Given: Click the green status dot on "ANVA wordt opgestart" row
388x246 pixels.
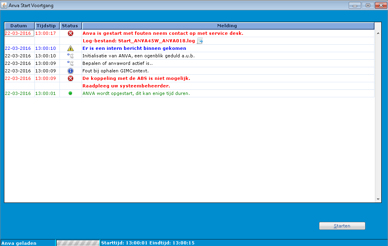Looking at the screenshot, I should (70, 93).
